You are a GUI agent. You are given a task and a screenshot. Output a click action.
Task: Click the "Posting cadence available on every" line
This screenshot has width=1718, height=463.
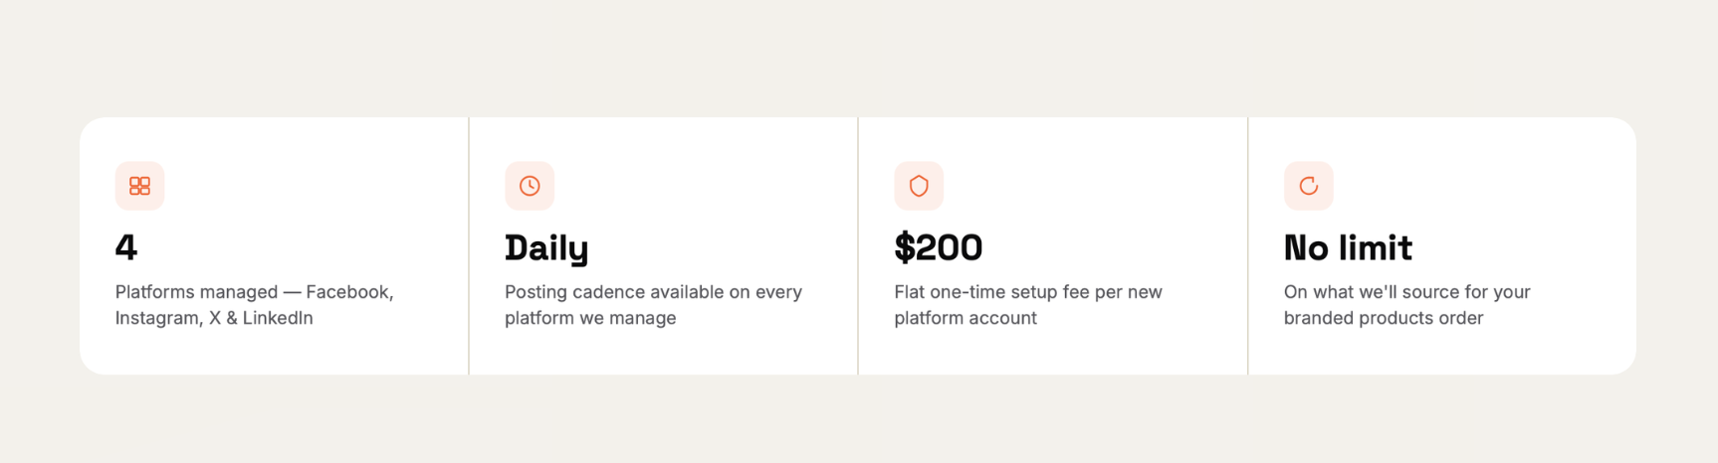(653, 292)
